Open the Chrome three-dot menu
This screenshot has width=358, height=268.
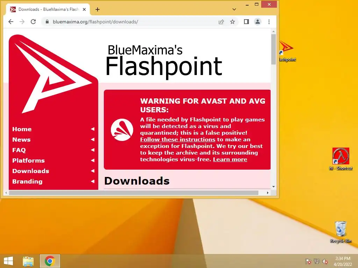point(269,22)
